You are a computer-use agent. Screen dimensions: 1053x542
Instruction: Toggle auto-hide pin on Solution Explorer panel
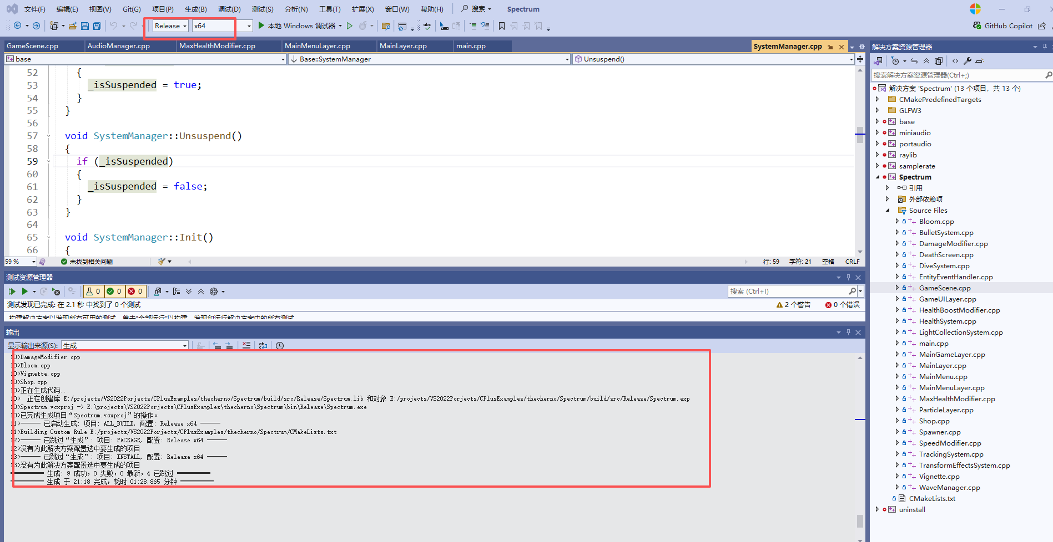click(x=1045, y=47)
